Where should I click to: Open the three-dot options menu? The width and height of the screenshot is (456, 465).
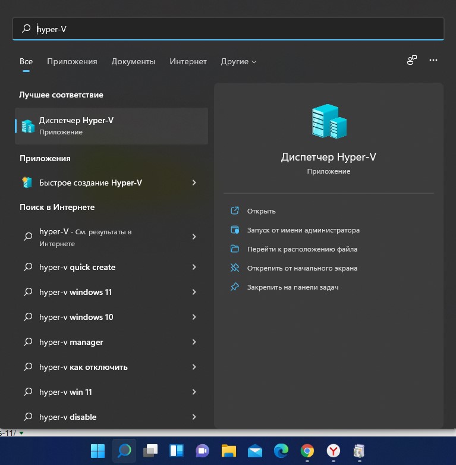(x=433, y=60)
